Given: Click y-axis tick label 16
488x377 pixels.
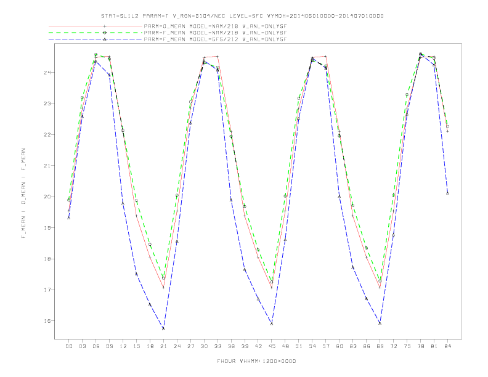Looking at the screenshot, I should 47,321.
